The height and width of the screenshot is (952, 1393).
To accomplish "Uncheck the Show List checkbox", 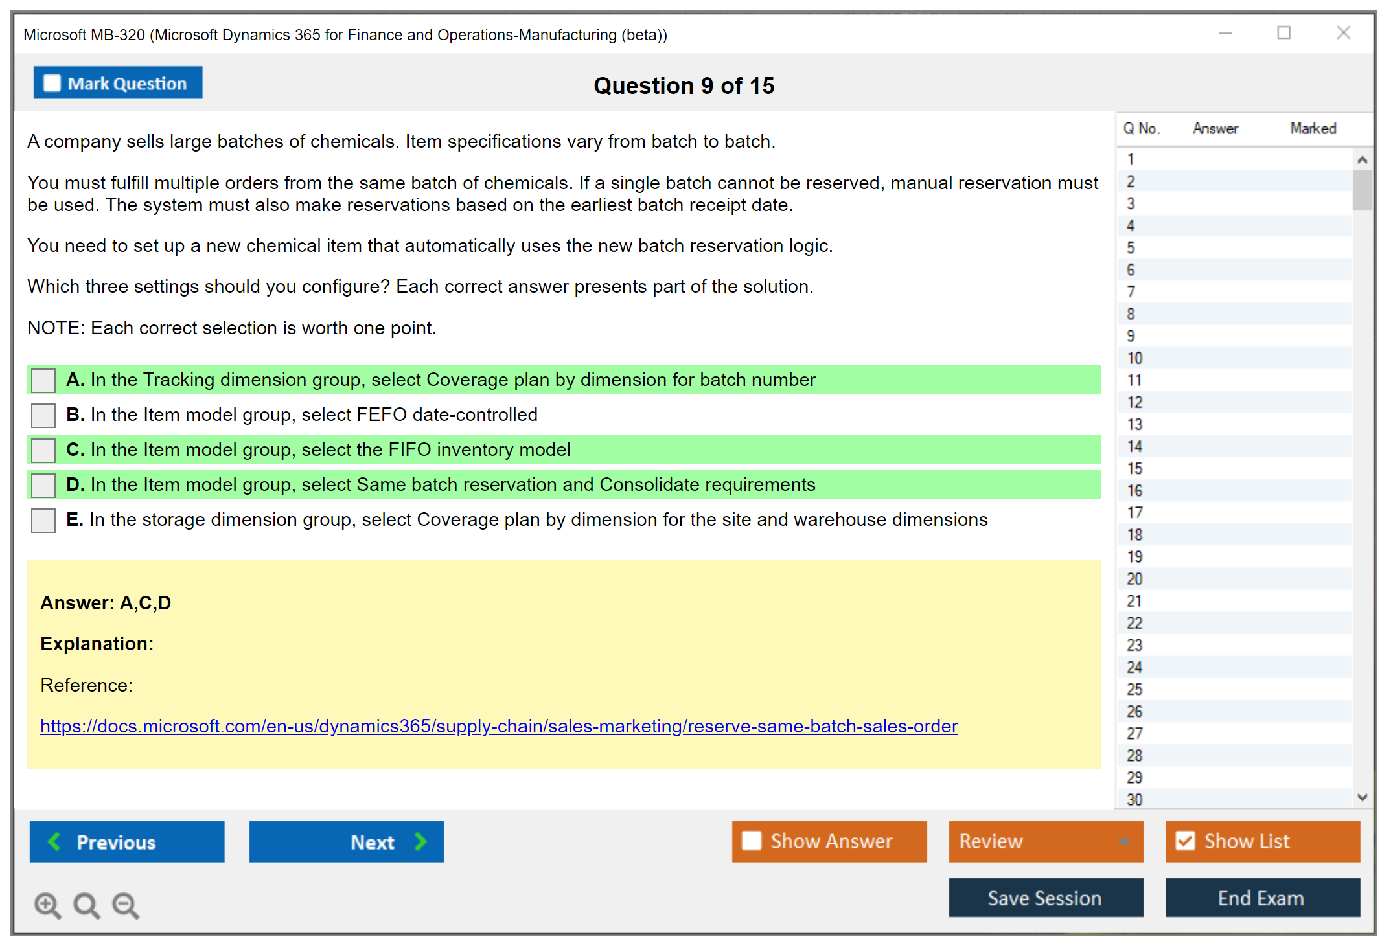I will (x=1185, y=841).
